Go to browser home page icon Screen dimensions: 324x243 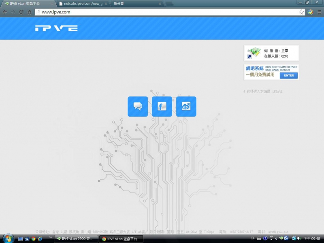tap(30, 12)
